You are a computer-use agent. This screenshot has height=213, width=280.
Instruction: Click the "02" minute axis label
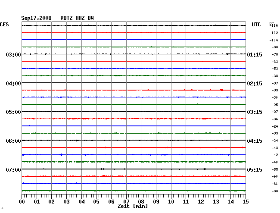[51, 202]
